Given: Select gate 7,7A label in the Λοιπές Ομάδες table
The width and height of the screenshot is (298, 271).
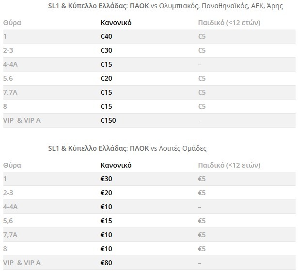Looking at the screenshot, I should coord(12,235).
